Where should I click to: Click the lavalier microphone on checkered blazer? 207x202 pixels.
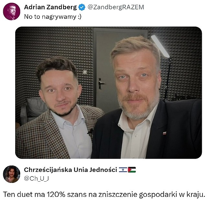coord(91,132)
